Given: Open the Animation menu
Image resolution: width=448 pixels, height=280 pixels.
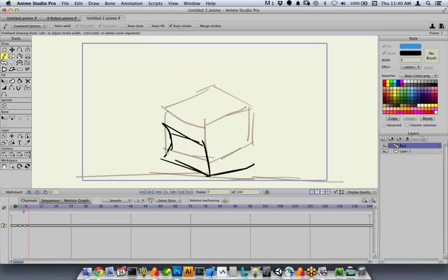Looking at the screenshot, I should (x=132, y=3).
